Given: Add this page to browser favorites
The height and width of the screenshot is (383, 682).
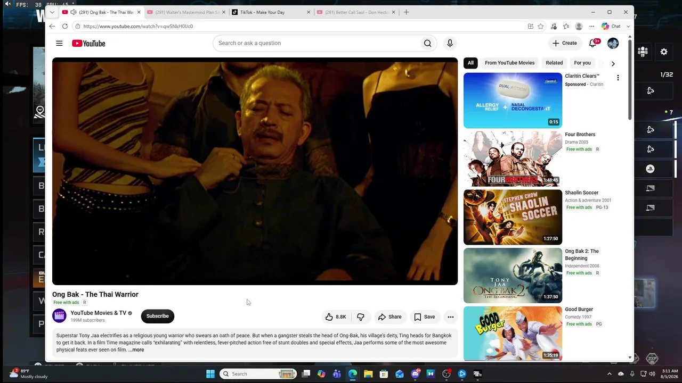Looking at the screenshot, I should (x=541, y=26).
